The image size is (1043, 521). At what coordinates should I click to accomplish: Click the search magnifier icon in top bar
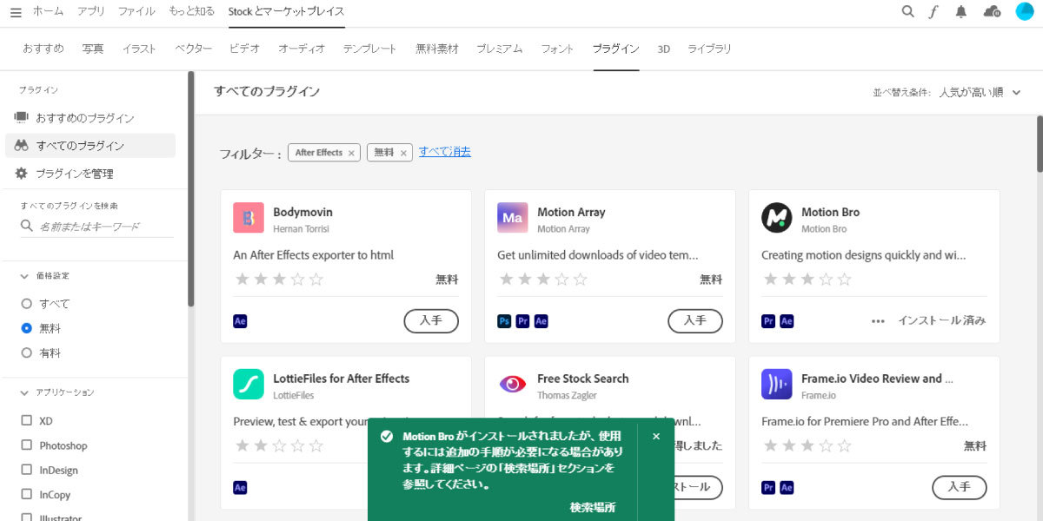(x=907, y=11)
